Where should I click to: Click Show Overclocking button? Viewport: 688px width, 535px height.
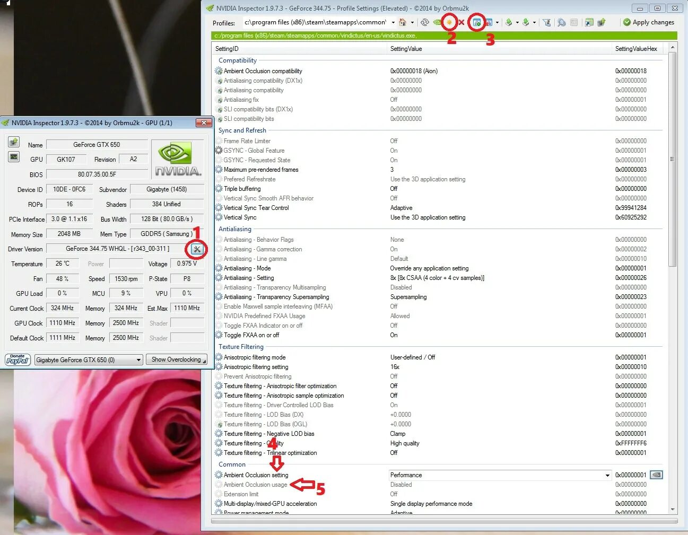click(x=176, y=359)
